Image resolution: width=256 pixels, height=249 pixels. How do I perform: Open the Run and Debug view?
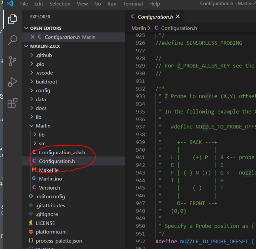click(12, 82)
